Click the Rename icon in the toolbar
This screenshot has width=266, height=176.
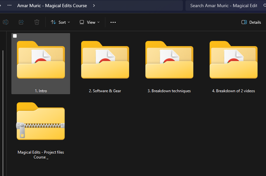(x=6, y=22)
